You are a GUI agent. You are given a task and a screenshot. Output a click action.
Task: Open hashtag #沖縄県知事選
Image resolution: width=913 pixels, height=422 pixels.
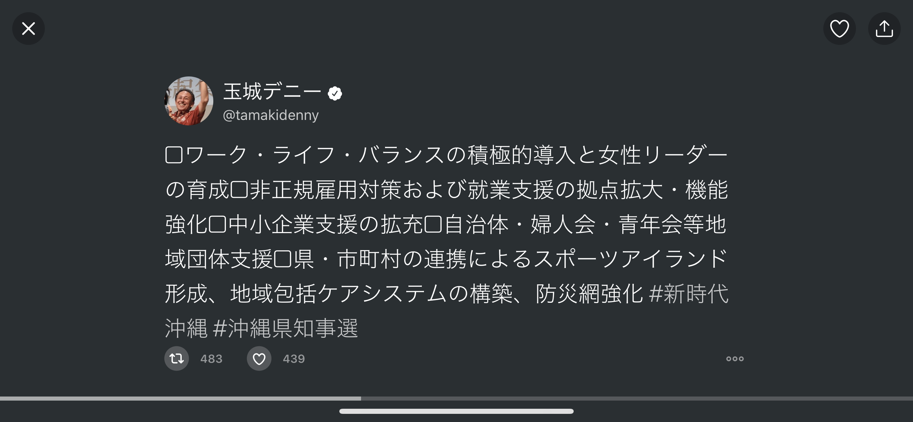pos(286,328)
